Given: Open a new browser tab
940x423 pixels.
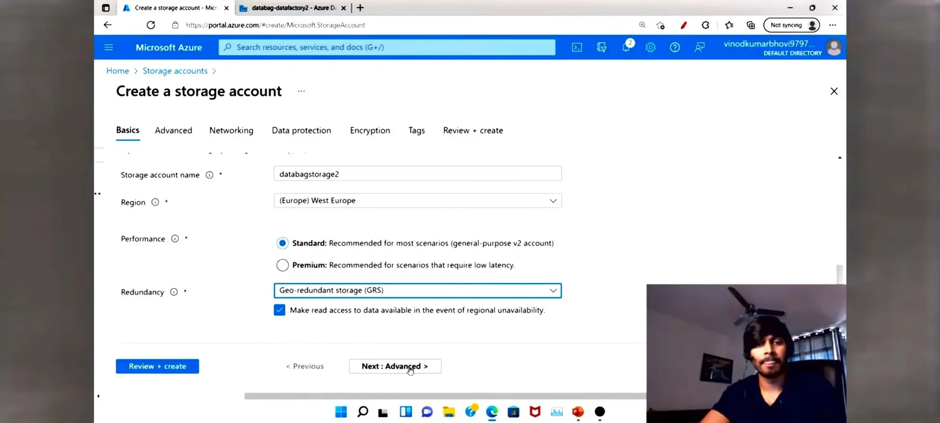Looking at the screenshot, I should pyautogui.click(x=360, y=8).
